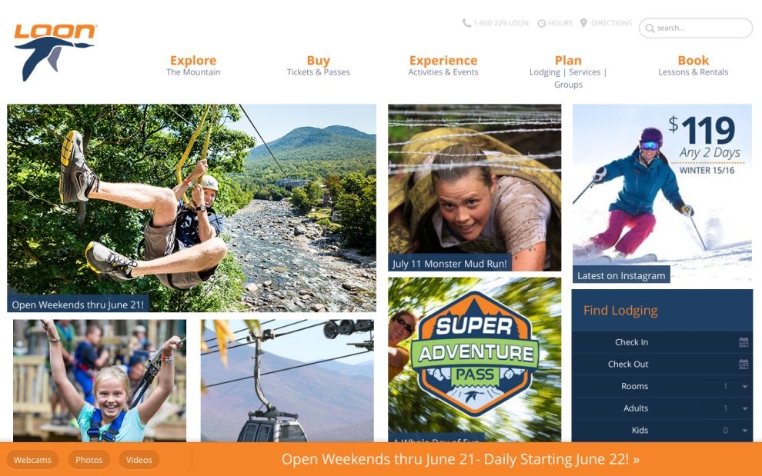762x476 pixels.
Task: Click the phone icon beside 1-800-229-LOON
Action: tap(466, 23)
